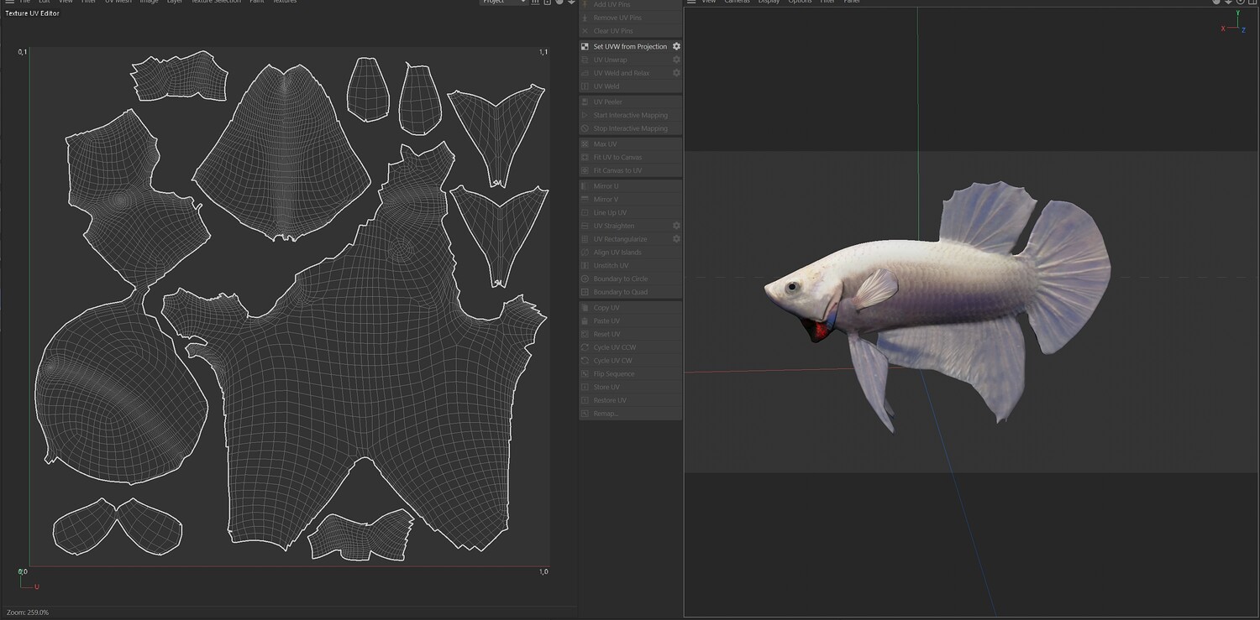The width and height of the screenshot is (1260, 620).
Task: Click the Restore UV command icon
Action: tap(585, 400)
